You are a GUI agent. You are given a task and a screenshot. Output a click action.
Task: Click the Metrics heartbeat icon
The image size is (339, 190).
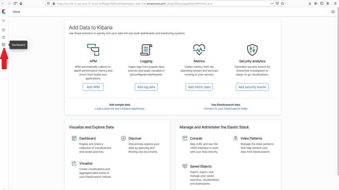pos(199,50)
